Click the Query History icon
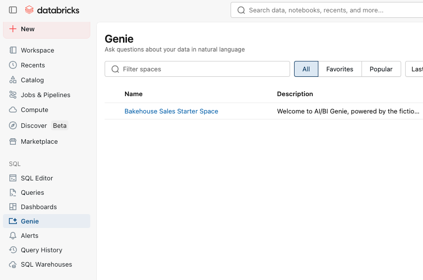This screenshot has height=280, width=423. pos(13,250)
